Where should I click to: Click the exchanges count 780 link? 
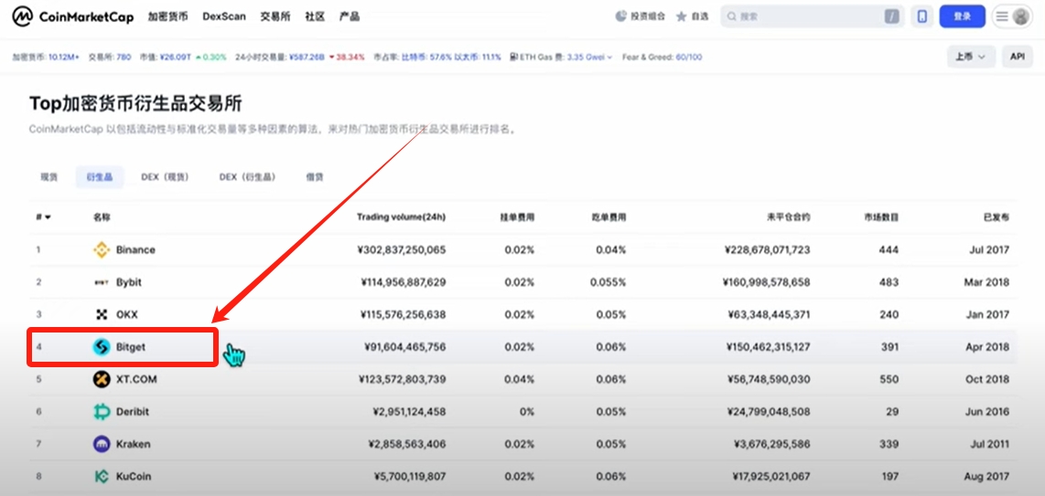click(124, 58)
